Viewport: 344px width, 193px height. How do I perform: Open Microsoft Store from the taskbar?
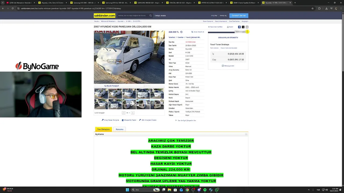coord(175,190)
